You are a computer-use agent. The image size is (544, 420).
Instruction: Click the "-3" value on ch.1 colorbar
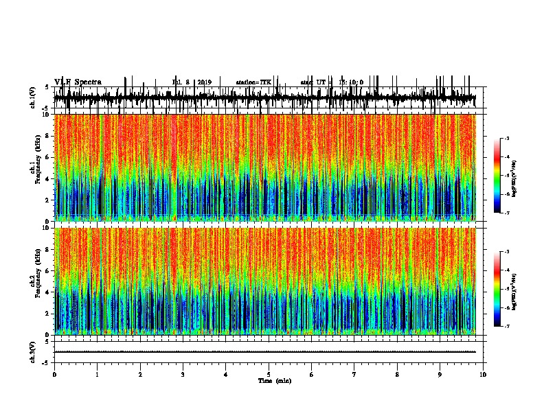(x=506, y=138)
